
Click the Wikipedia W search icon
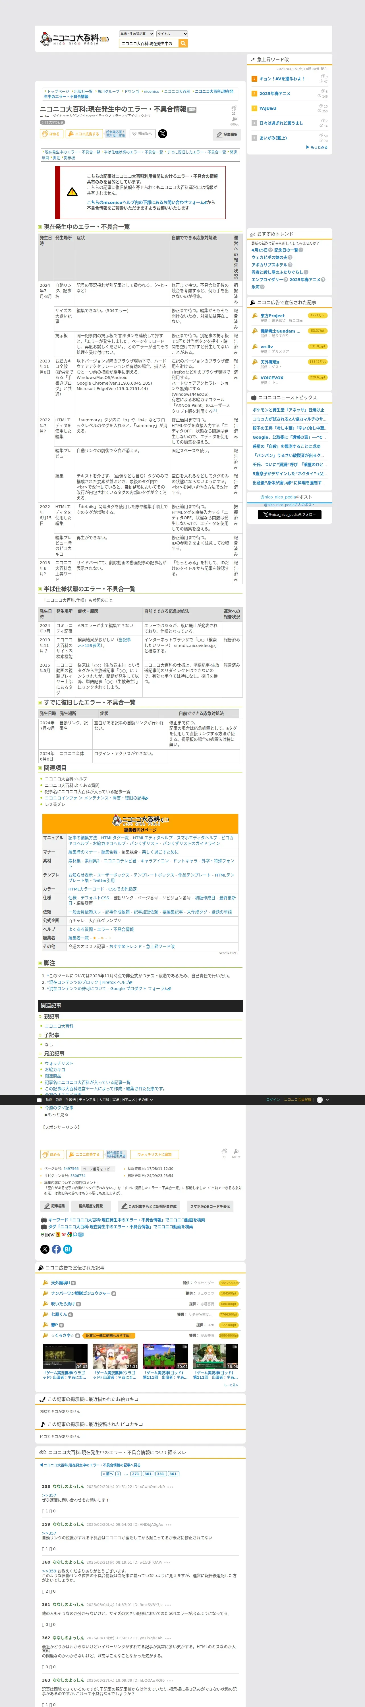[52, 1234]
